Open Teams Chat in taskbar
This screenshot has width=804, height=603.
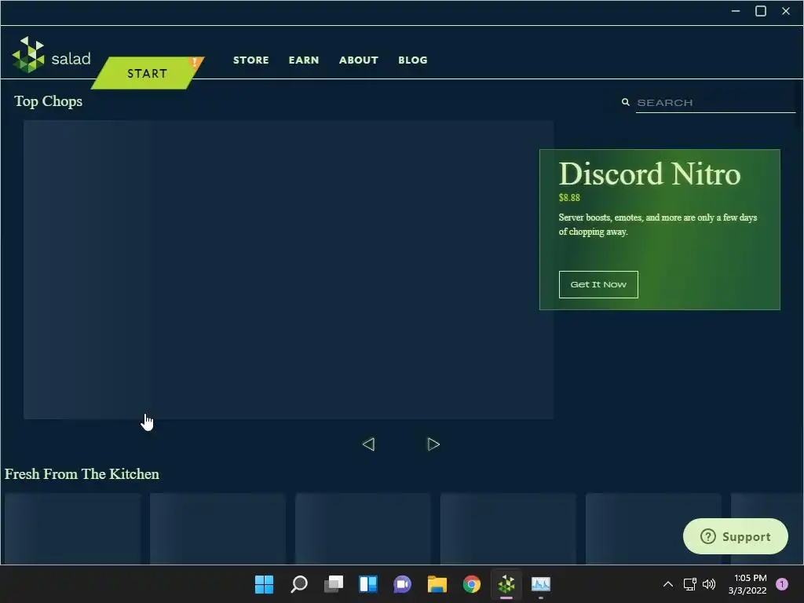(x=403, y=584)
